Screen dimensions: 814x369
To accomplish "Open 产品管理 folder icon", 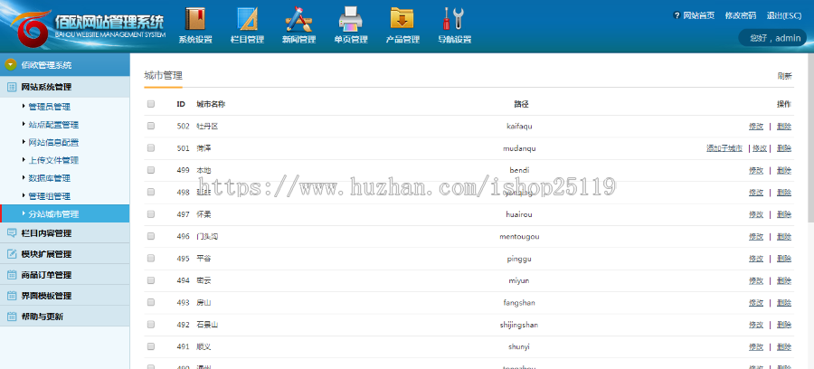I will point(402,19).
